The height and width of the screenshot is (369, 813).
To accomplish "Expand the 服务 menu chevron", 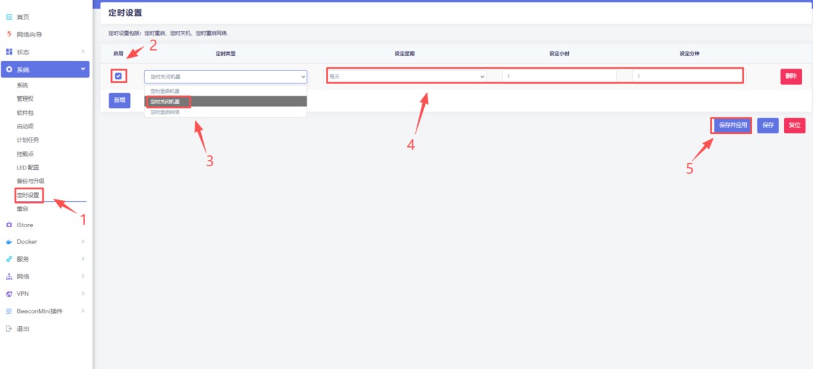I will [83, 259].
